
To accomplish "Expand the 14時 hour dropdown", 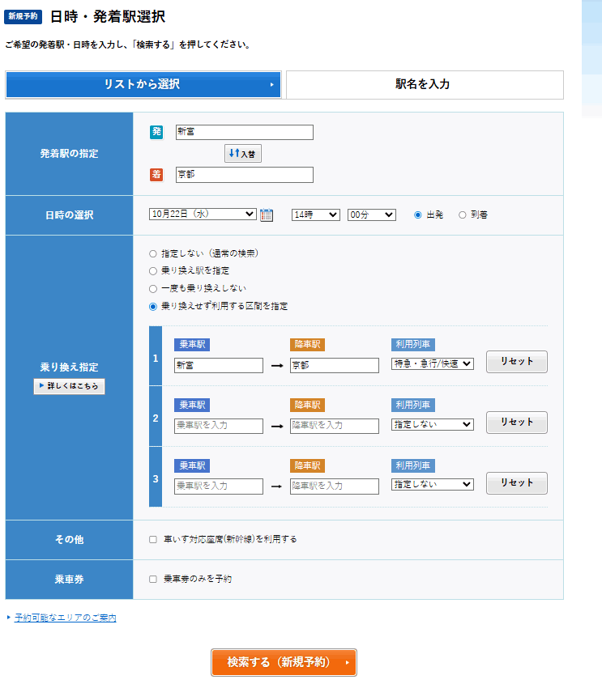I will pos(315,215).
